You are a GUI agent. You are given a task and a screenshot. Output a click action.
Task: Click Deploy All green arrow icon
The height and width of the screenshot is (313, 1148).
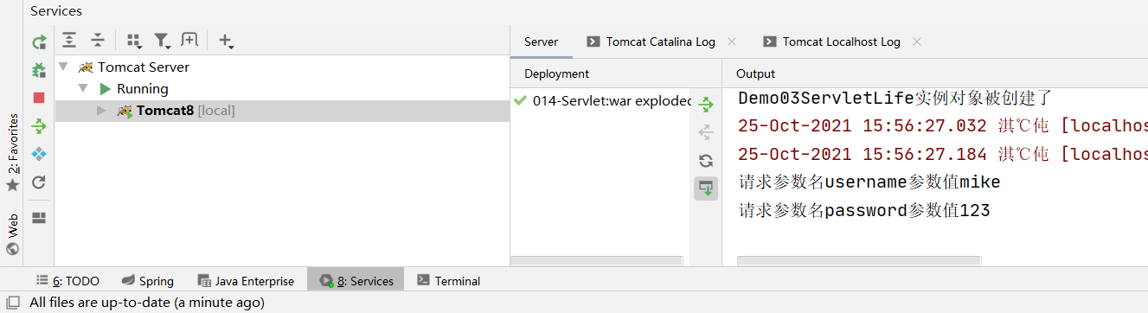[706, 105]
